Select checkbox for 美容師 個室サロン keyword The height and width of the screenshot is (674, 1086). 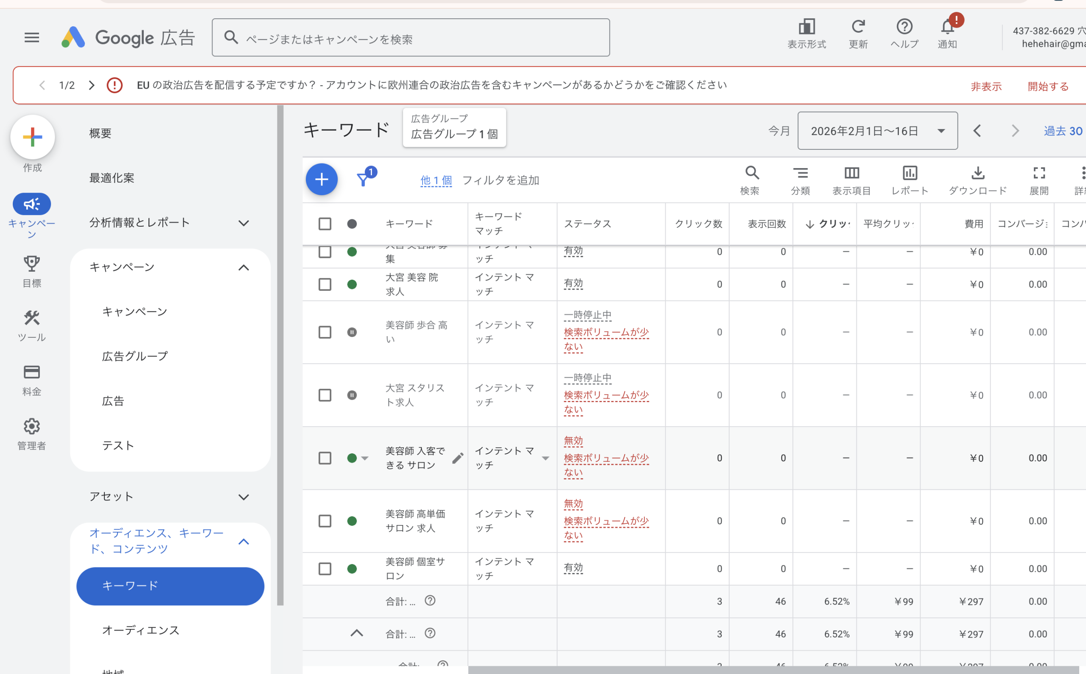(325, 568)
